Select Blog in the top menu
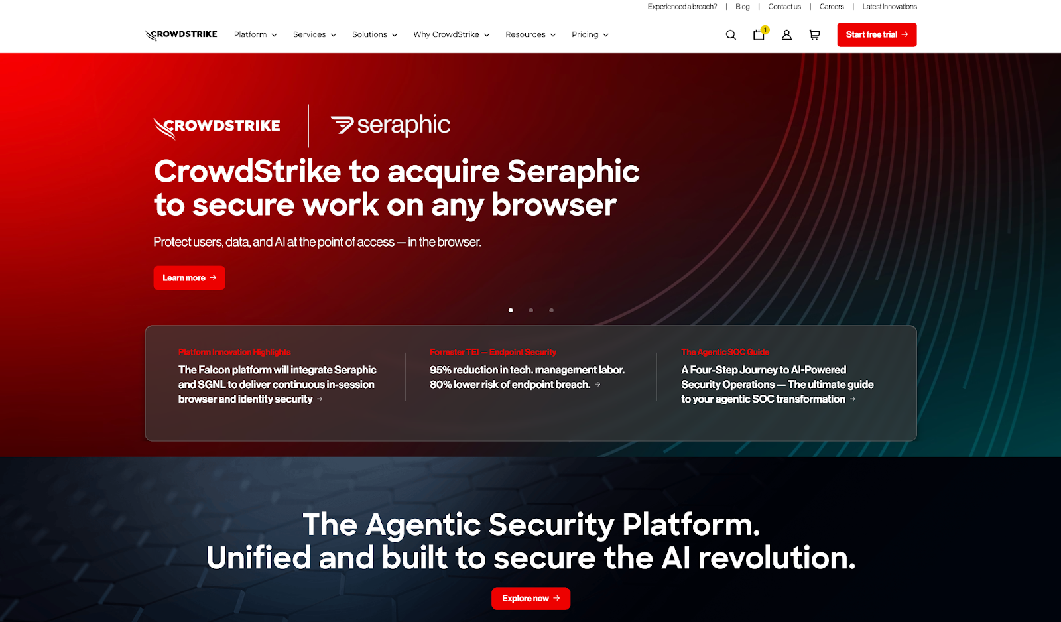 click(x=742, y=7)
